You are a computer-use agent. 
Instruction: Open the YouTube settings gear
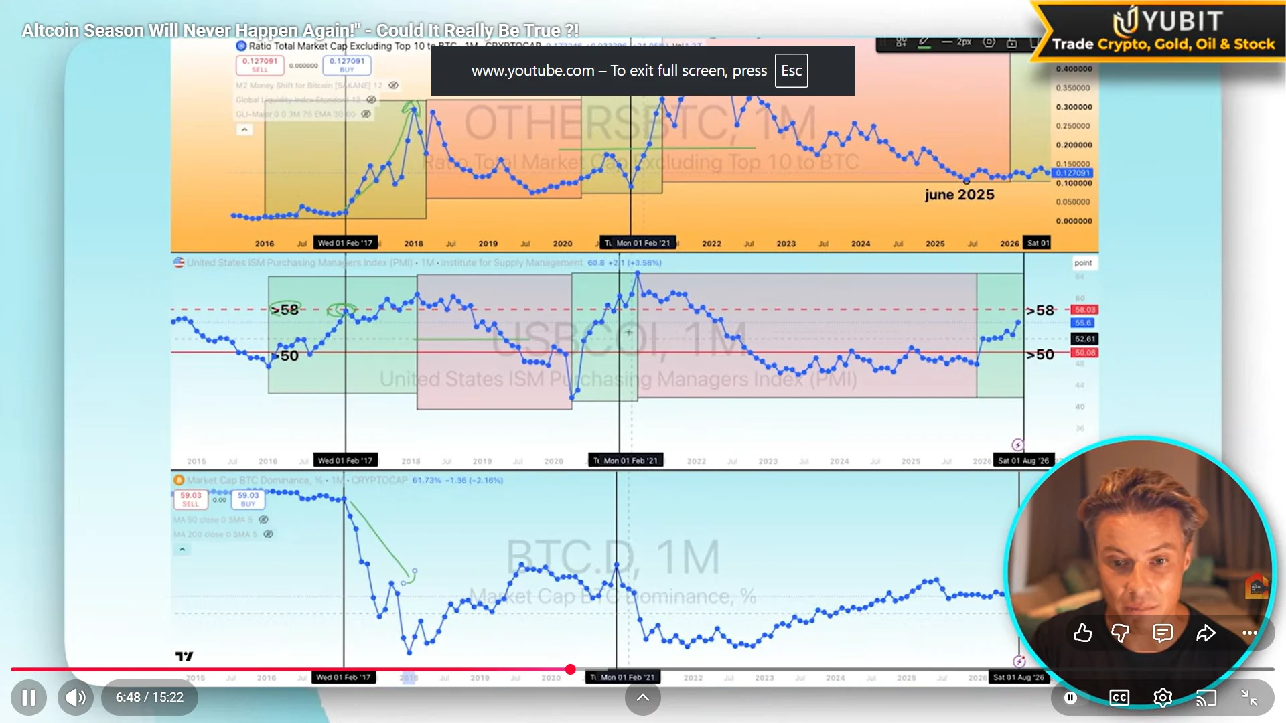(1163, 698)
